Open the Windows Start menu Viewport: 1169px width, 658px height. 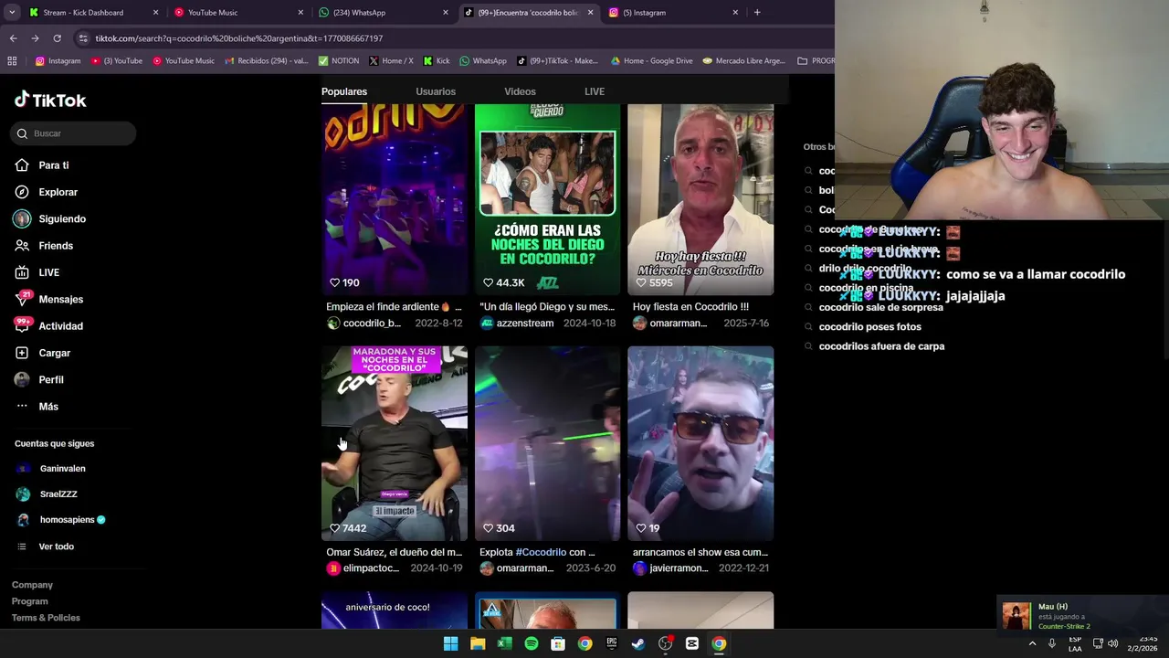pyautogui.click(x=450, y=643)
